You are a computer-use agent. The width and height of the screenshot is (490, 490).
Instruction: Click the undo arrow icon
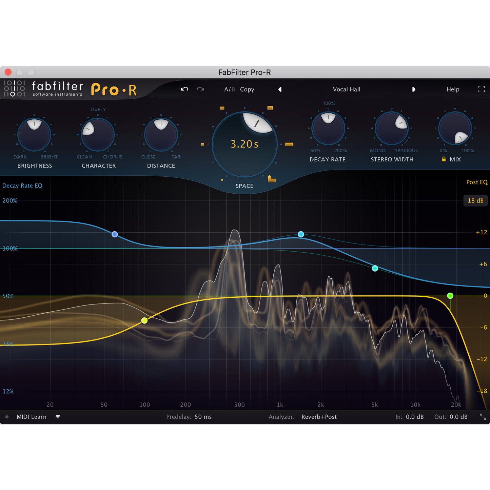coord(183,89)
